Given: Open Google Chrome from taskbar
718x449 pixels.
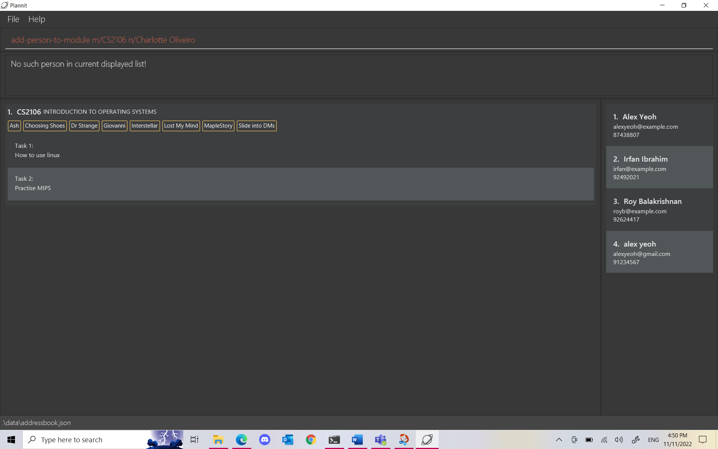Looking at the screenshot, I should coord(311,440).
